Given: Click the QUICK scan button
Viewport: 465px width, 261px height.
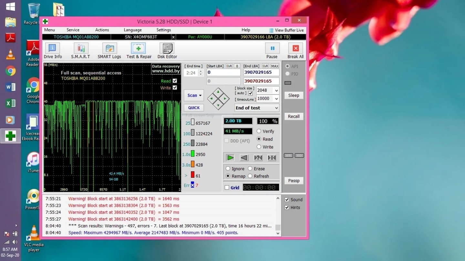Looking at the screenshot, I should pyautogui.click(x=194, y=108).
